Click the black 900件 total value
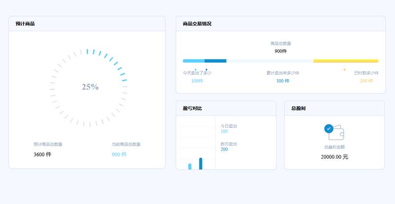Image resolution: width=395 pixels, height=204 pixels. (x=280, y=51)
